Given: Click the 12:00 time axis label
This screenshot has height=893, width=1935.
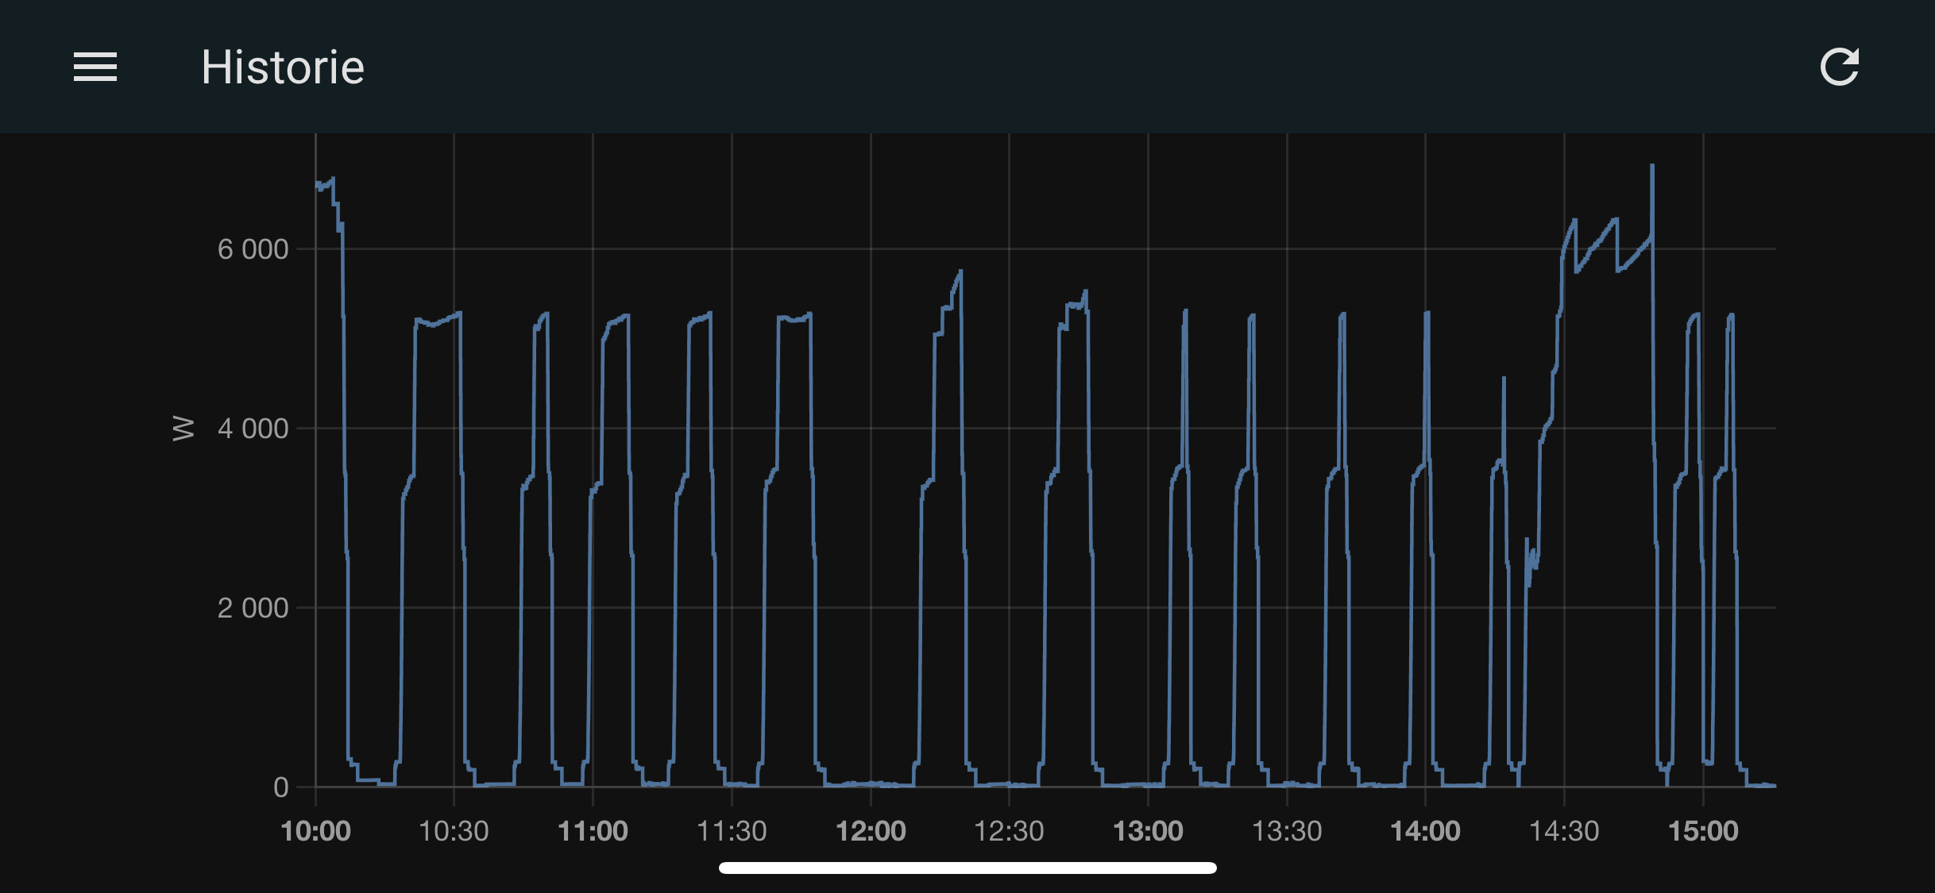Looking at the screenshot, I should point(871,831).
